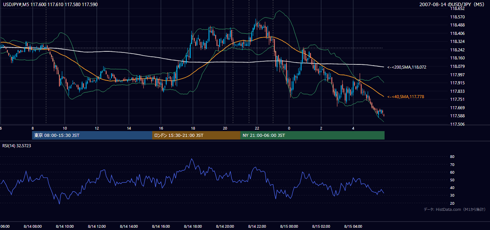This screenshot has height=230, width=490.
Task: Click the bottom time label 8/15 04:00
Action: coord(353,227)
